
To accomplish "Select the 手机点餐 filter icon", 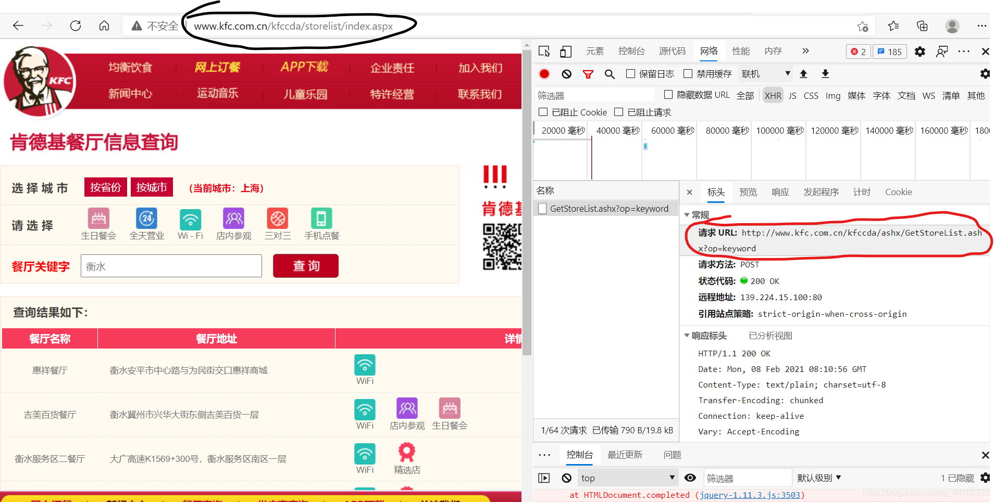I will pyautogui.click(x=321, y=219).
